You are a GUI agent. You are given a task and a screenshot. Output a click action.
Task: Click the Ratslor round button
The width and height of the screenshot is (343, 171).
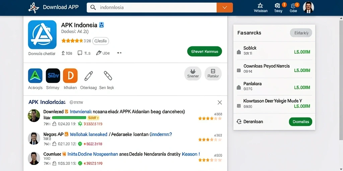pyautogui.click(x=213, y=73)
